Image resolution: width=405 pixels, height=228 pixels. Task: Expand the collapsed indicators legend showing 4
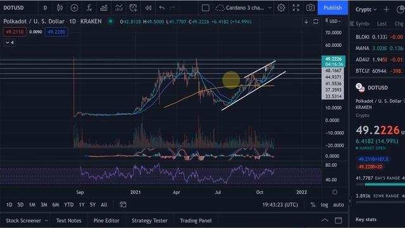pyautogui.click(x=9, y=42)
